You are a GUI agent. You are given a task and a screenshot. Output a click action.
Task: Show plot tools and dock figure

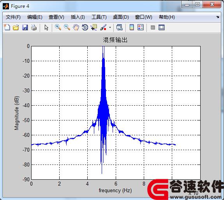pyautogui.click(x=161, y=27)
